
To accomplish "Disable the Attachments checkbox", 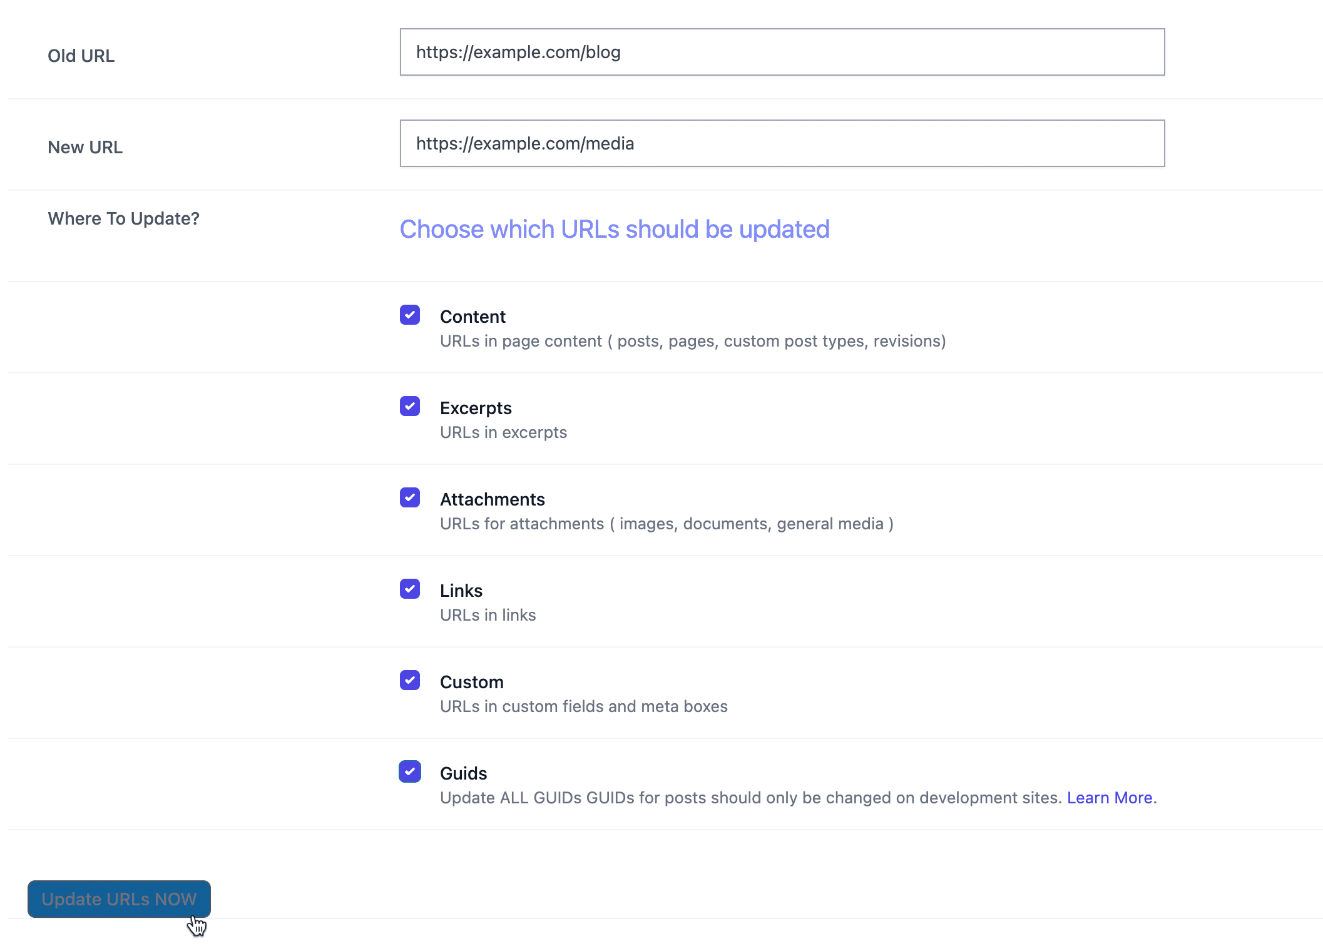I will [410, 497].
